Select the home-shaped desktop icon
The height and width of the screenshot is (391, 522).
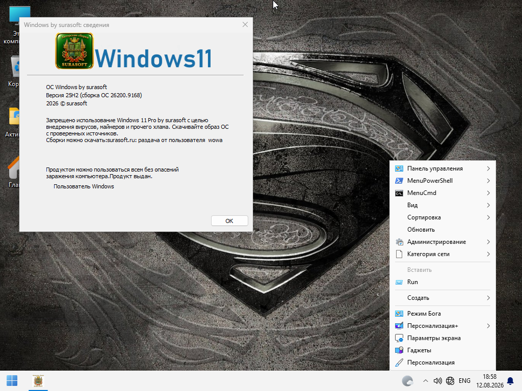point(14,167)
